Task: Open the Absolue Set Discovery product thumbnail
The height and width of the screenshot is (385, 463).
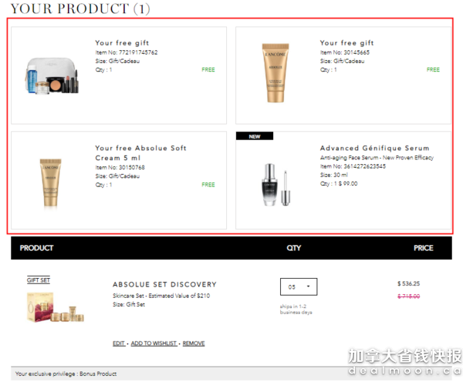Action: point(56,306)
